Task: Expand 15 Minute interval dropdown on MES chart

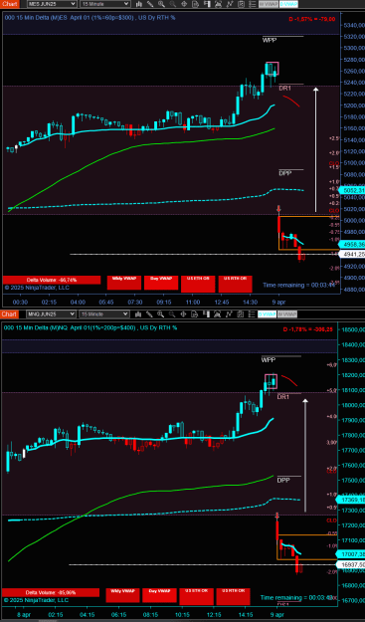Action: coord(105,4)
